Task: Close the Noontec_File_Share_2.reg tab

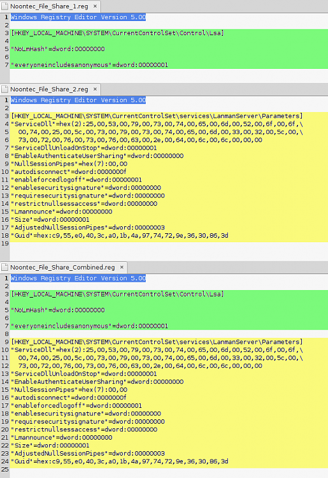Action: click(x=95, y=89)
